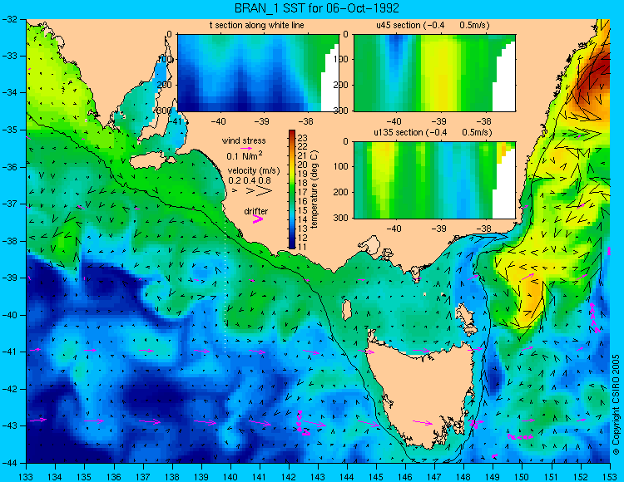Open the u45 section inset plot
This screenshot has height=482, width=624.
(434, 73)
